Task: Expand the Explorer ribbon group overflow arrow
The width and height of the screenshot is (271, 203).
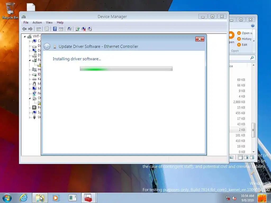Action: 254,41
